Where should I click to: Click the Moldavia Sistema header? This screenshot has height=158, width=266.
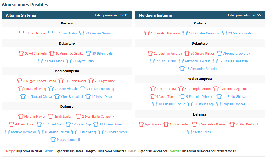coord(199,15)
